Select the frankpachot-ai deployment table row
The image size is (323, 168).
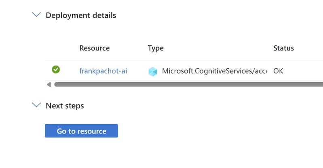[x=184, y=70]
